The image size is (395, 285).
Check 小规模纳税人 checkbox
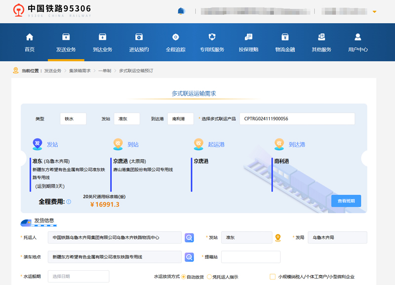(x=273, y=277)
